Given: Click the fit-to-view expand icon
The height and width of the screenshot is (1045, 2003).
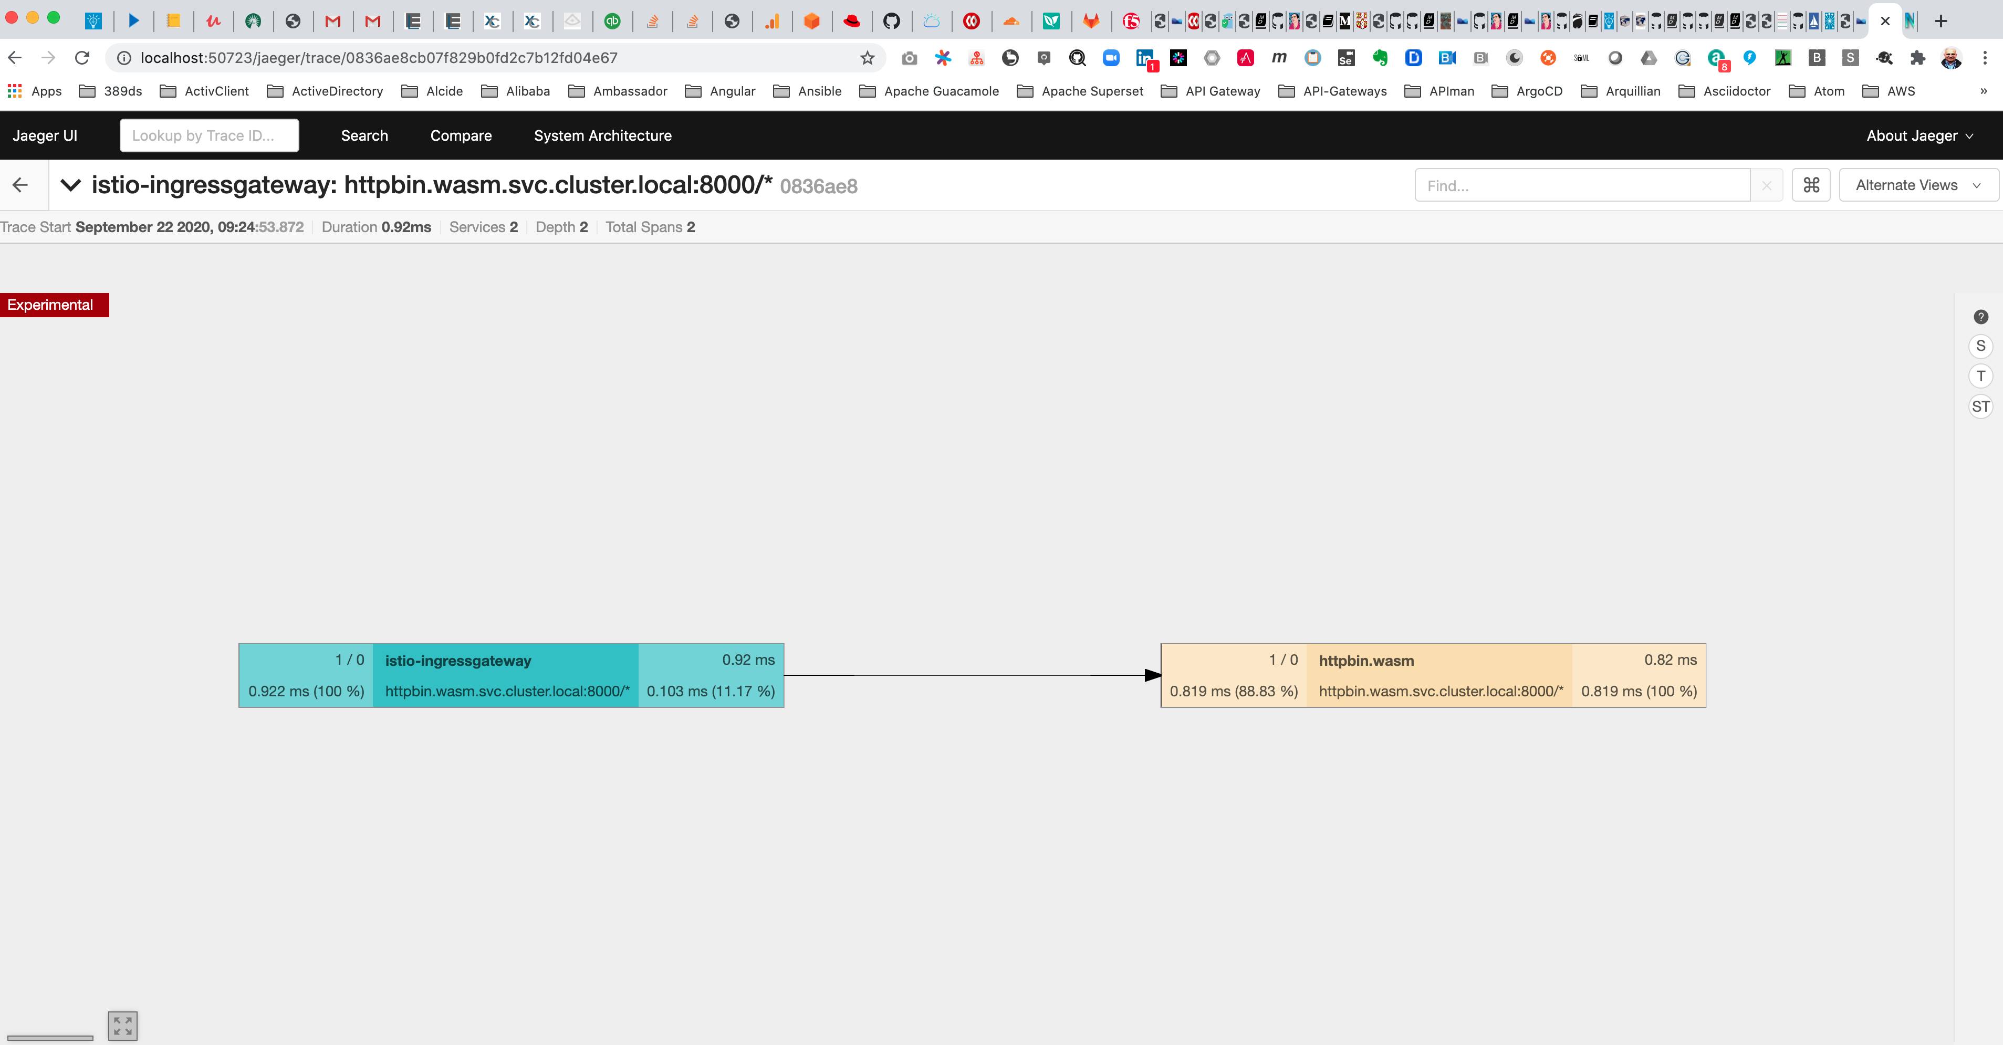Looking at the screenshot, I should click(123, 1026).
